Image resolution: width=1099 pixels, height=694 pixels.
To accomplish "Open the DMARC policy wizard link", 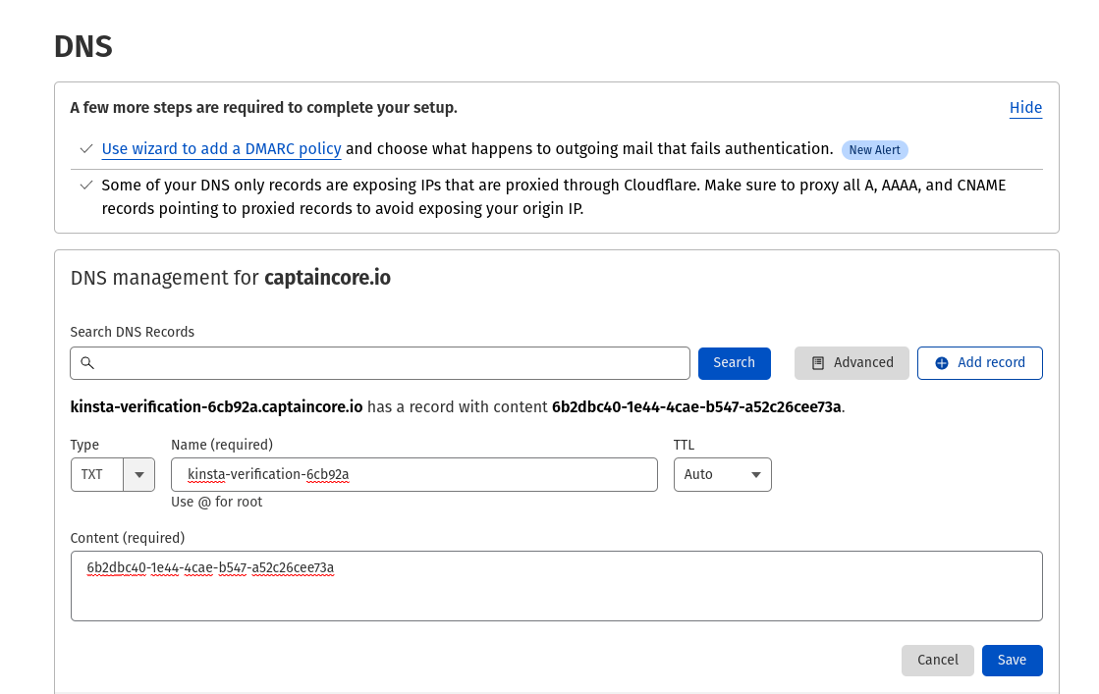I will (222, 149).
